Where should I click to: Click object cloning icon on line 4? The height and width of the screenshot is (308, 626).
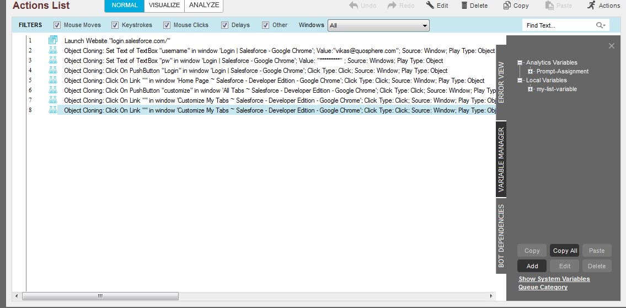click(53, 71)
